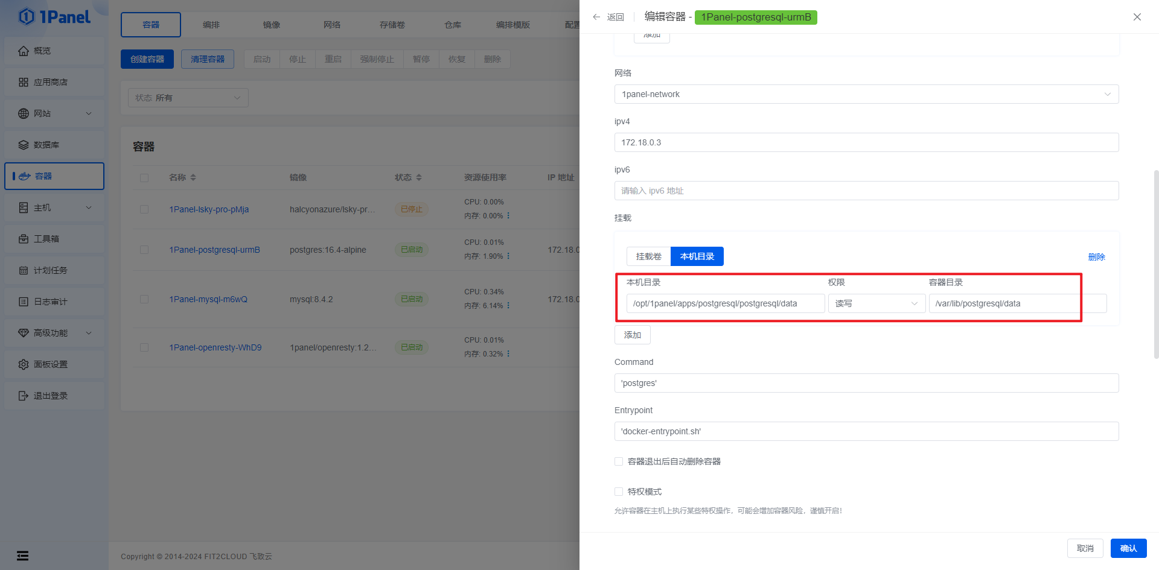Viewport: 1159px width, 570px height.
Task: Open the 概览 overview home icon
Action: point(24,51)
